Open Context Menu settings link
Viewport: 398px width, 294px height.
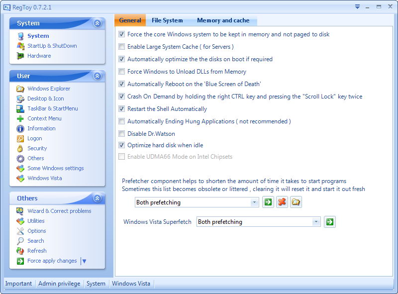coord(44,118)
